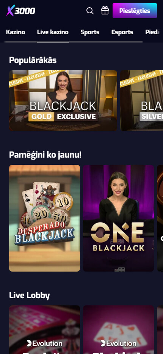
Task: Launch Blackjack Gold Exclusive game
Action: pos(63,101)
